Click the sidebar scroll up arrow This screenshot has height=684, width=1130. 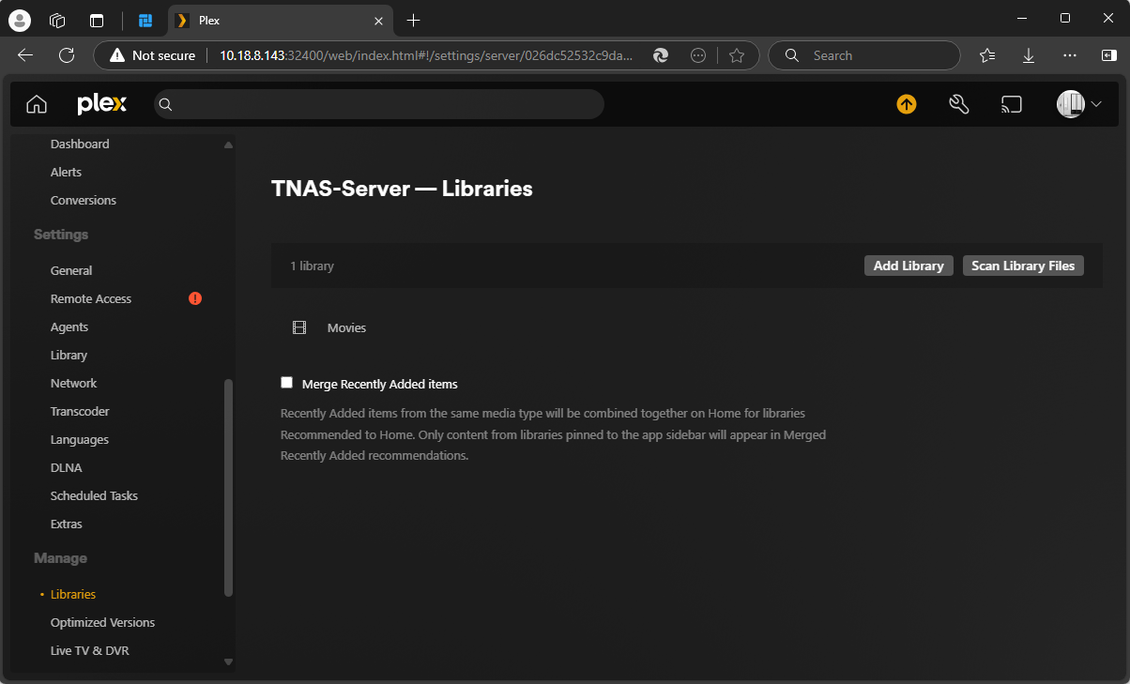click(x=228, y=144)
